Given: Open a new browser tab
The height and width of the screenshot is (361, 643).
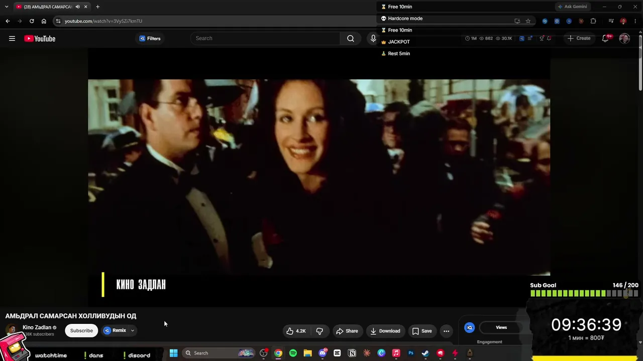Looking at the screenshot, I should tap(97, 7).
